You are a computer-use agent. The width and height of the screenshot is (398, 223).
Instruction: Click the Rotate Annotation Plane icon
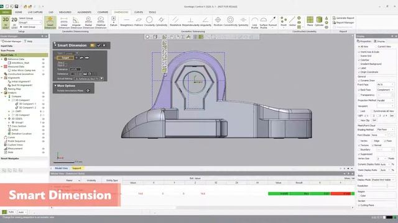(x=88, y=90)
